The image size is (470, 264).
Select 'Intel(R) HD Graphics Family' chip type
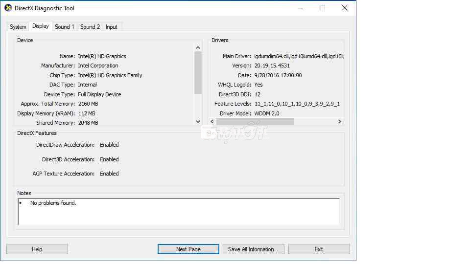(x=110, y=75)
